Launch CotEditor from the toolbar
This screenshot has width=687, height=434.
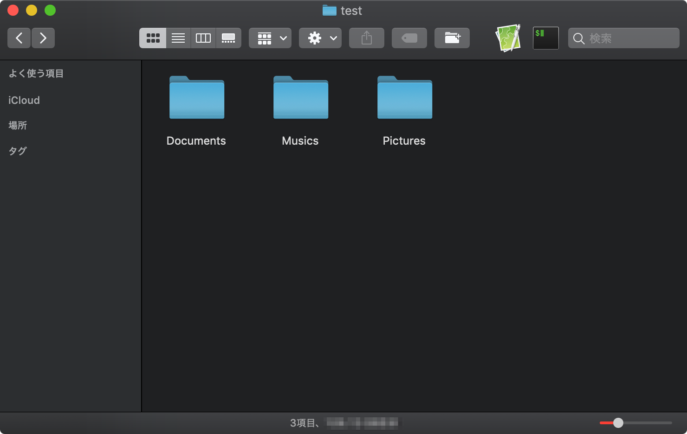pyautogui.click(x=508, y=38)
